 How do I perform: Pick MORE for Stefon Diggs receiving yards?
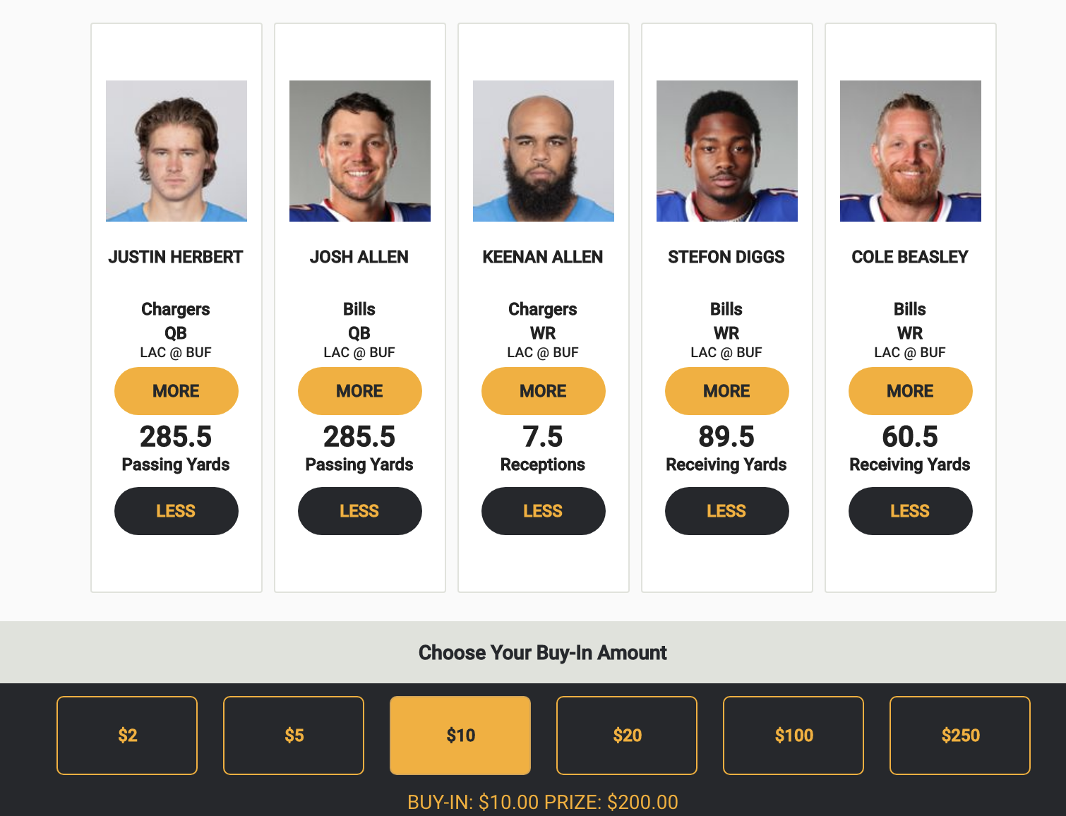727,391
